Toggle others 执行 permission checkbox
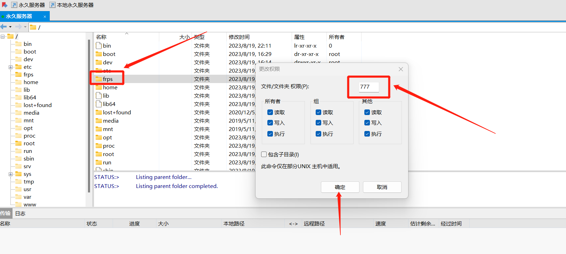 (367, 134)
